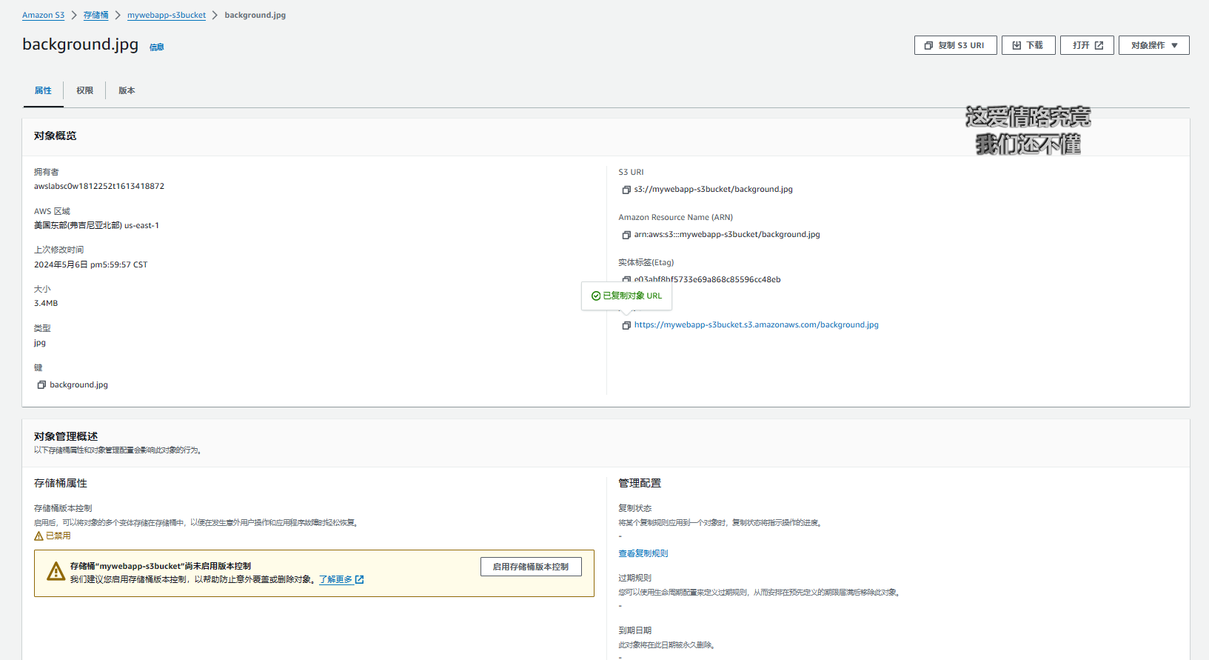The image size is (1209, 660).
Task: Open mywebapp-s3bucket breadcrumb link
Action: click(167, 15)
